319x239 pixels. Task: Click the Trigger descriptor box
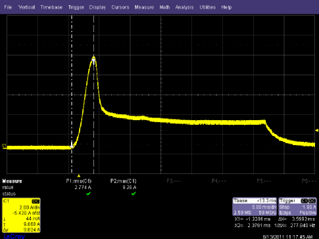(297, 207)
